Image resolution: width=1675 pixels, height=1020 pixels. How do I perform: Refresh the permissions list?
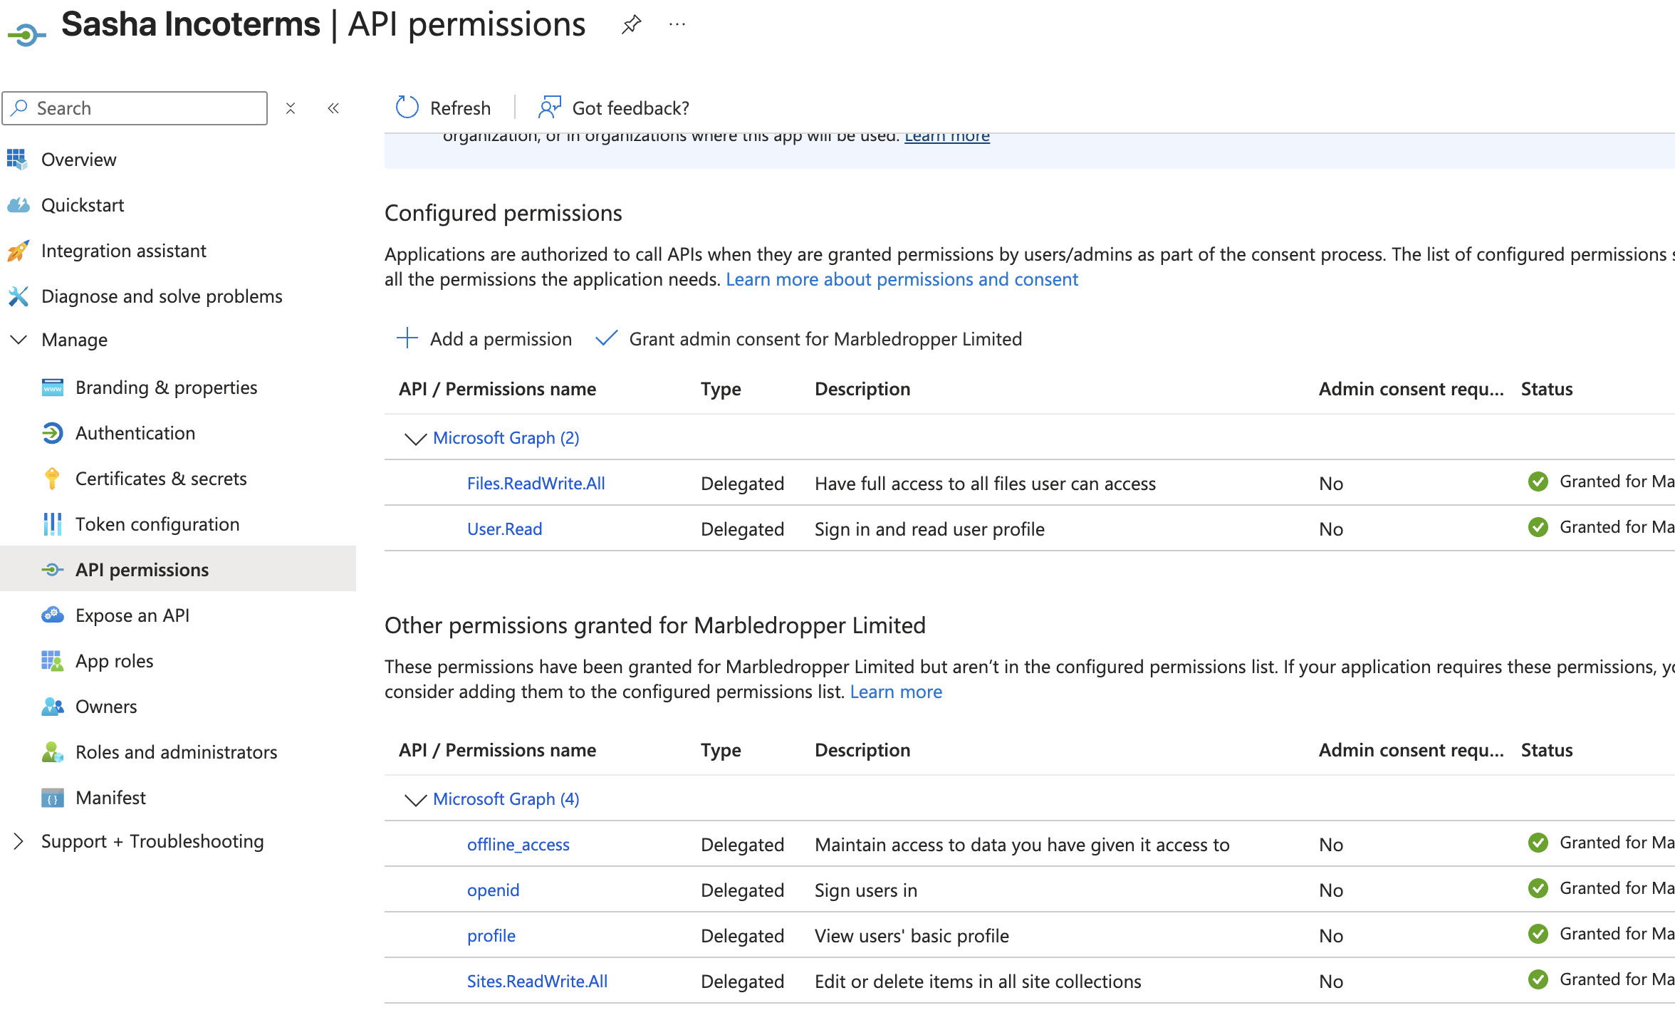click(x=443, y=108)
